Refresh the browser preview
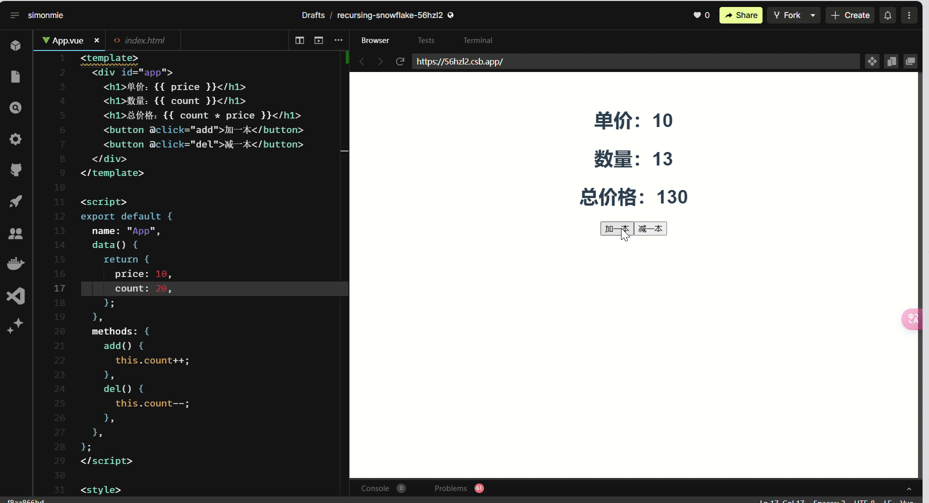 (400, 61)
